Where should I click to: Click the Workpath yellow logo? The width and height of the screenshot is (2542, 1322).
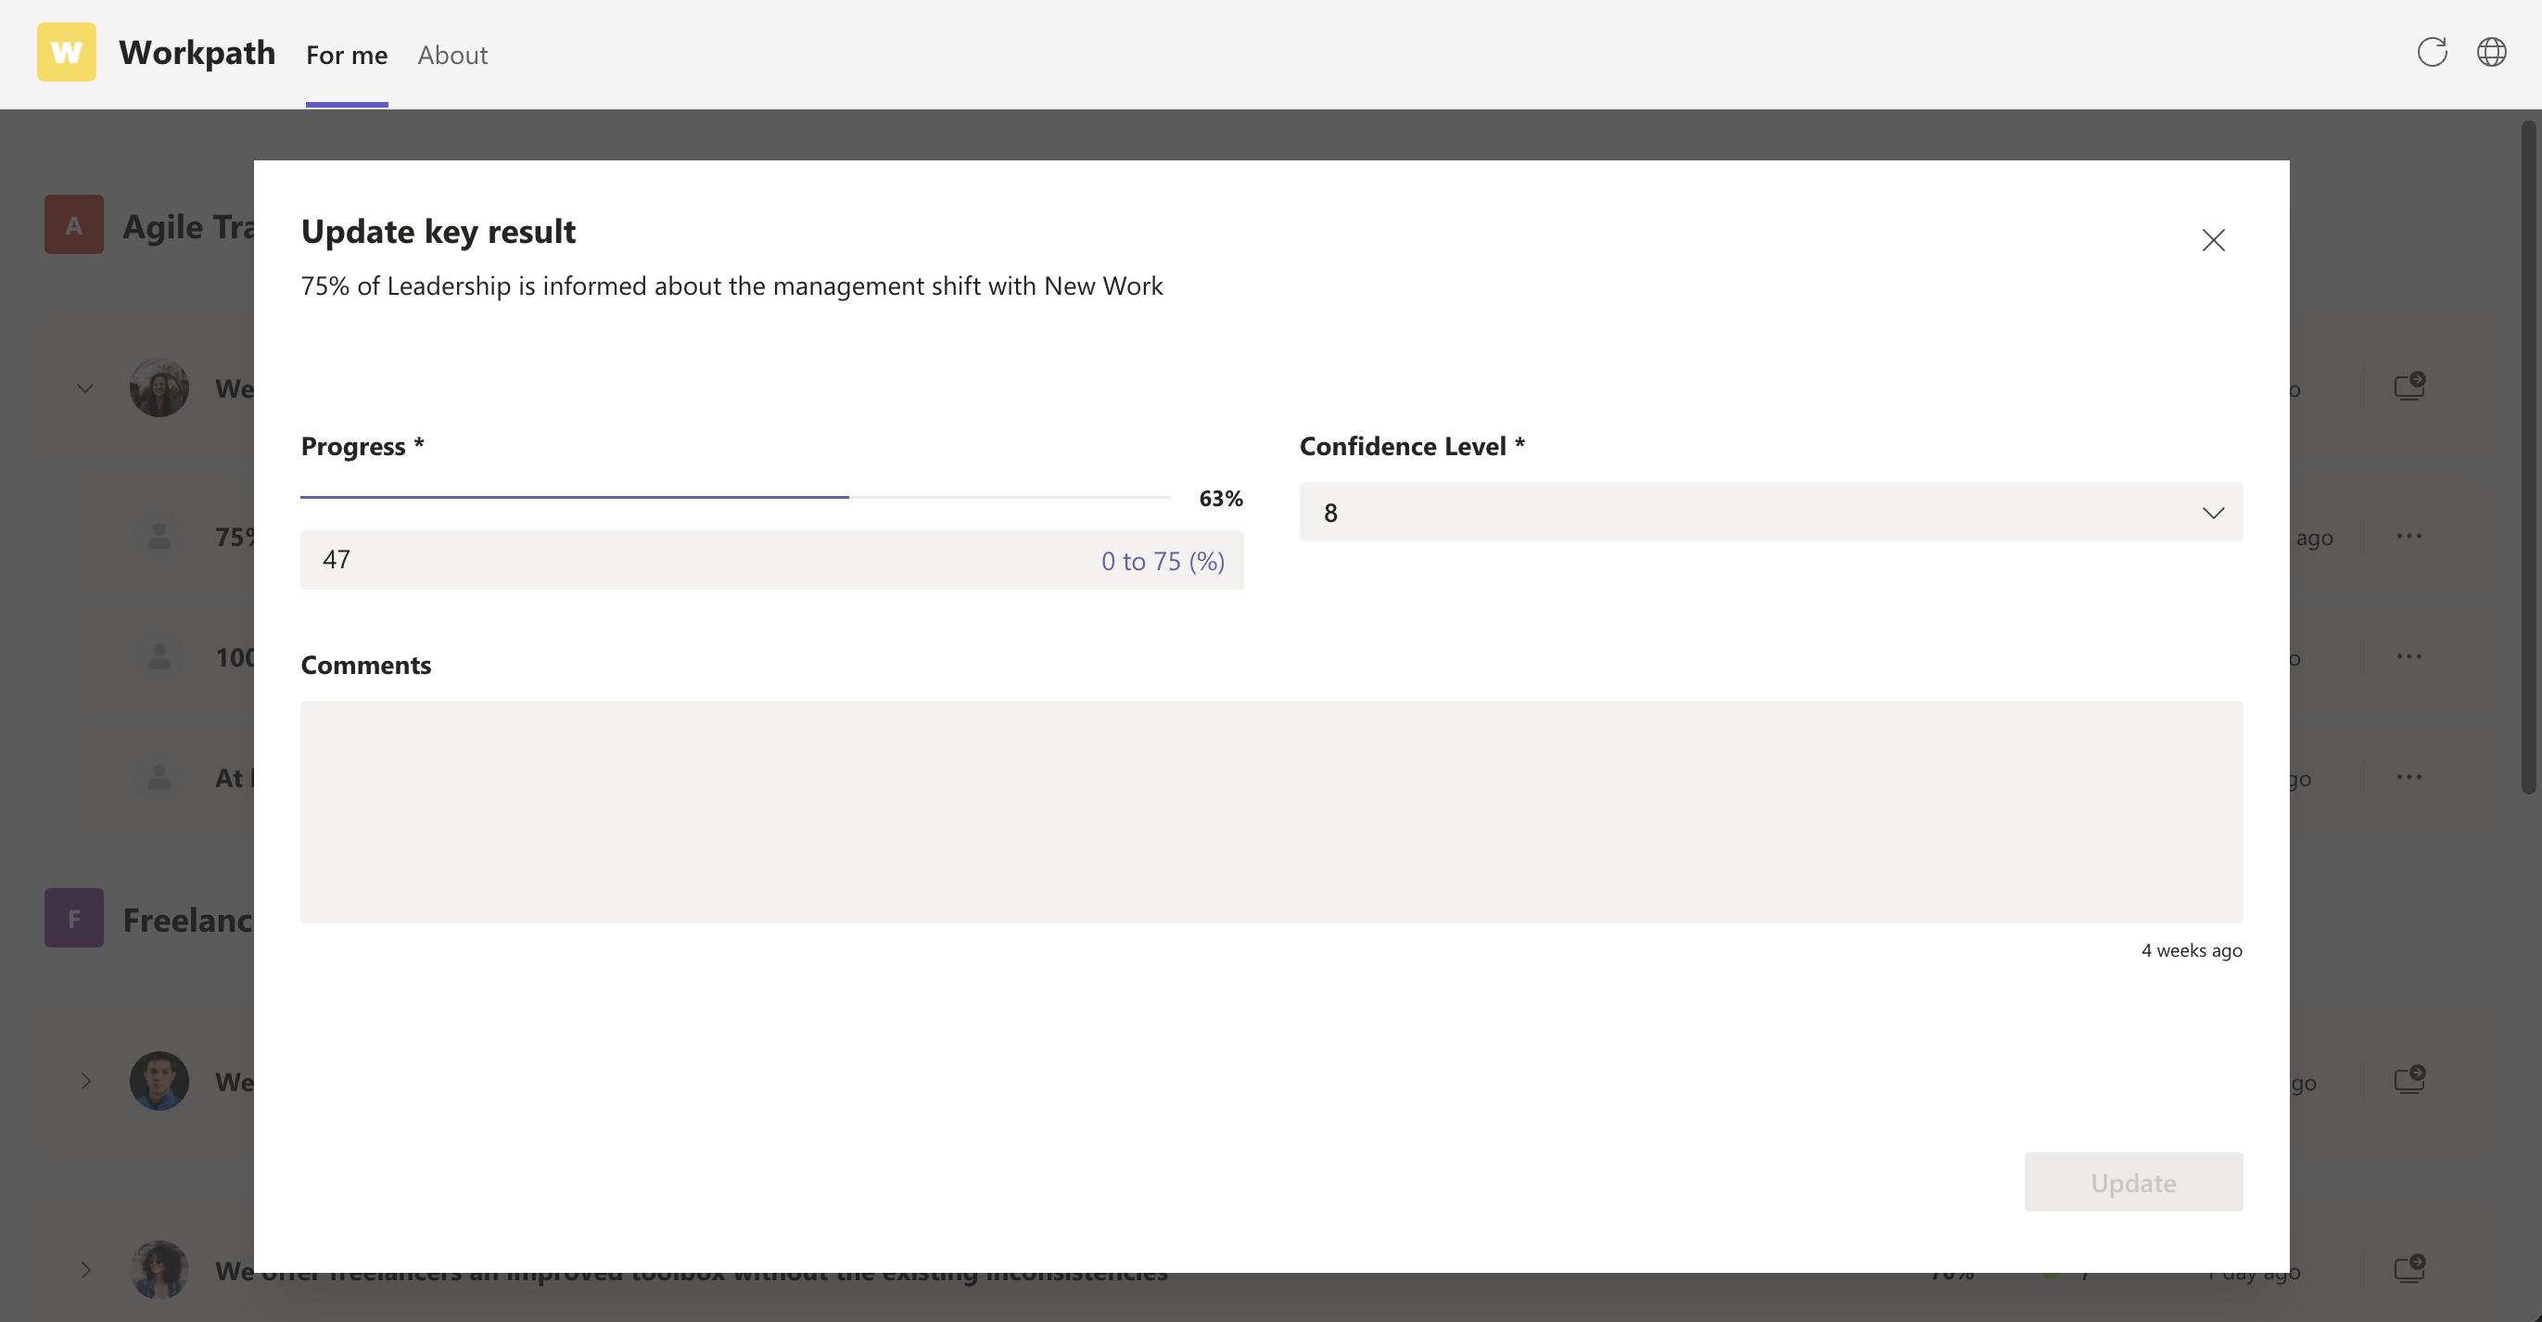tap(66, 52)
